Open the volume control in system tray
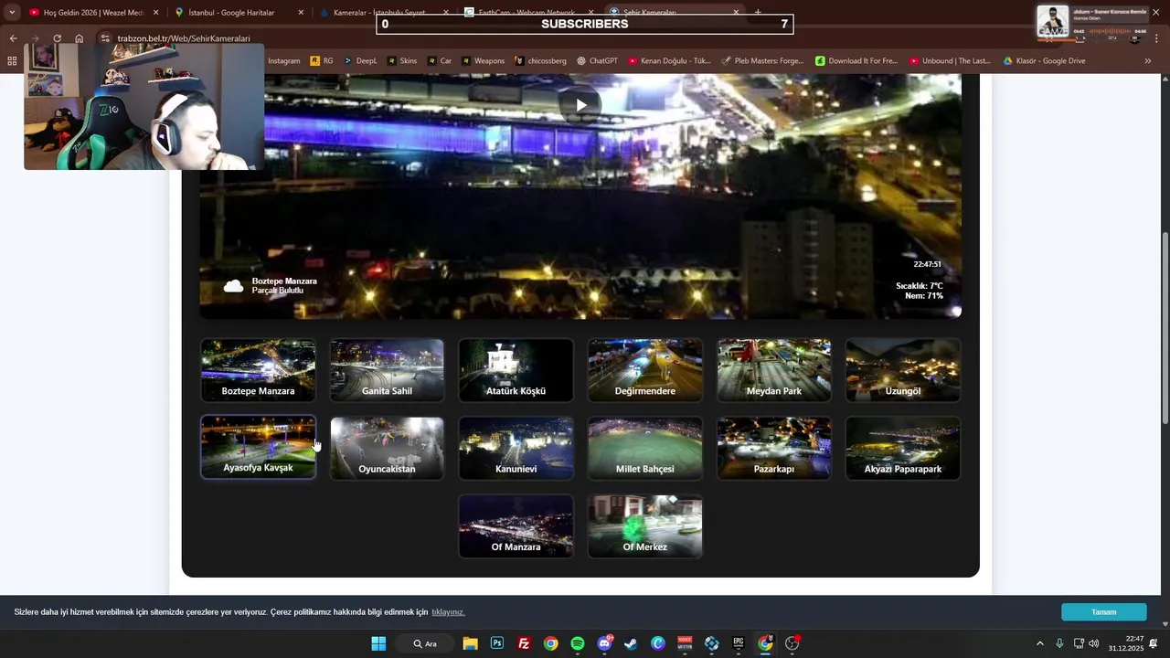Screen dimensions: 1170x658 pyautogui.click(x=1094, y=643)
